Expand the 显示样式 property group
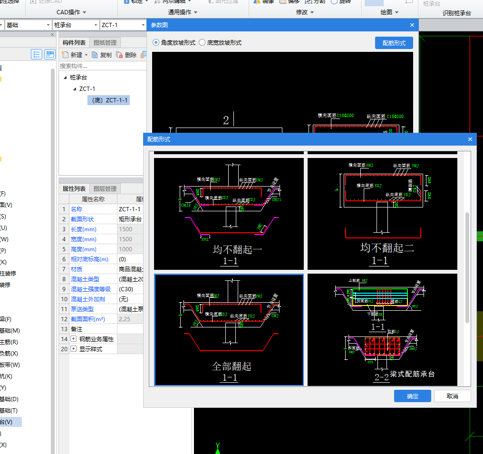This screenshot has width=483, height=454. point(73,349)
